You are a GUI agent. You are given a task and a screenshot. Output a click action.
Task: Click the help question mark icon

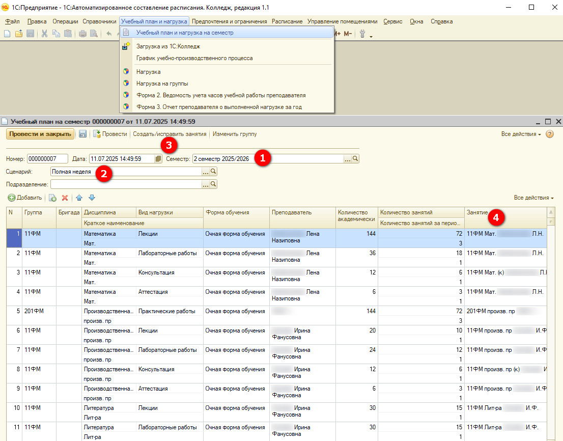550,134
